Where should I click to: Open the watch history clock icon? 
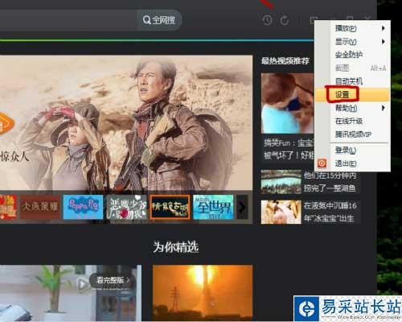[267, 20]
